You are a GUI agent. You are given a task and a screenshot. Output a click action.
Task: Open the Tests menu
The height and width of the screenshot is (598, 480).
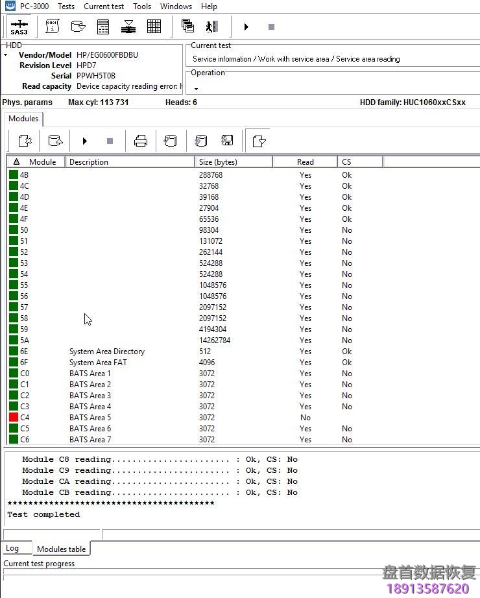pos(66,6)
